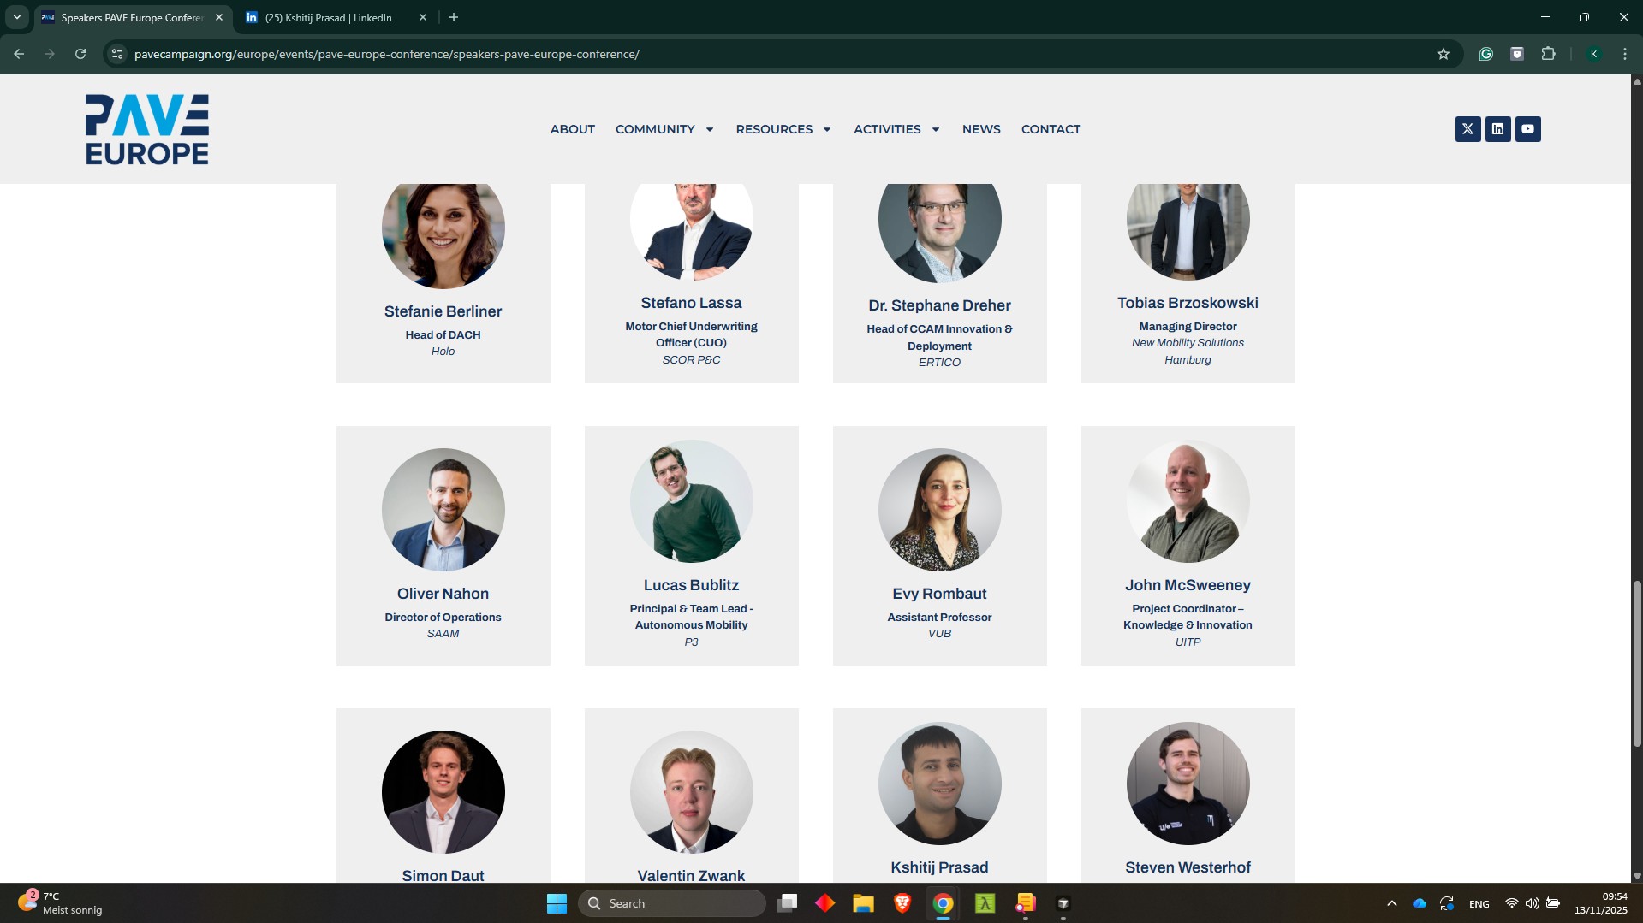Open the Chrome extensions puzzle icon
The width and height of the screenshot is (1643, 923).
[1548, 54]
